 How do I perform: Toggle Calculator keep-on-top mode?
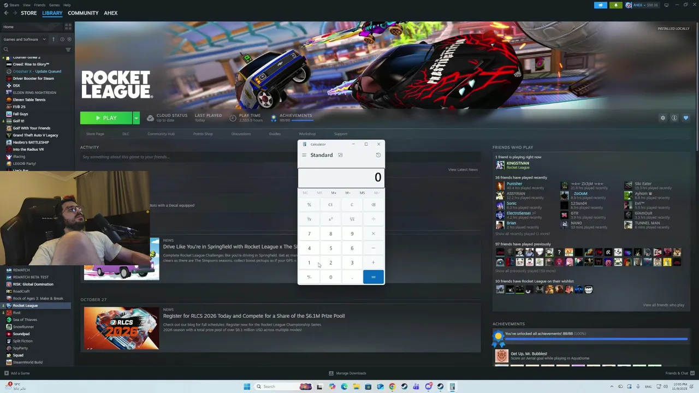(340, 155)
